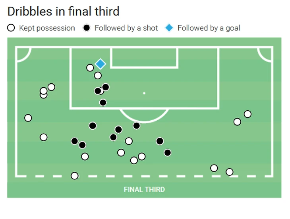Click the blue diamond icon in the legend
The height and width of the screenshot is (219, 290).
coord(169,28)
